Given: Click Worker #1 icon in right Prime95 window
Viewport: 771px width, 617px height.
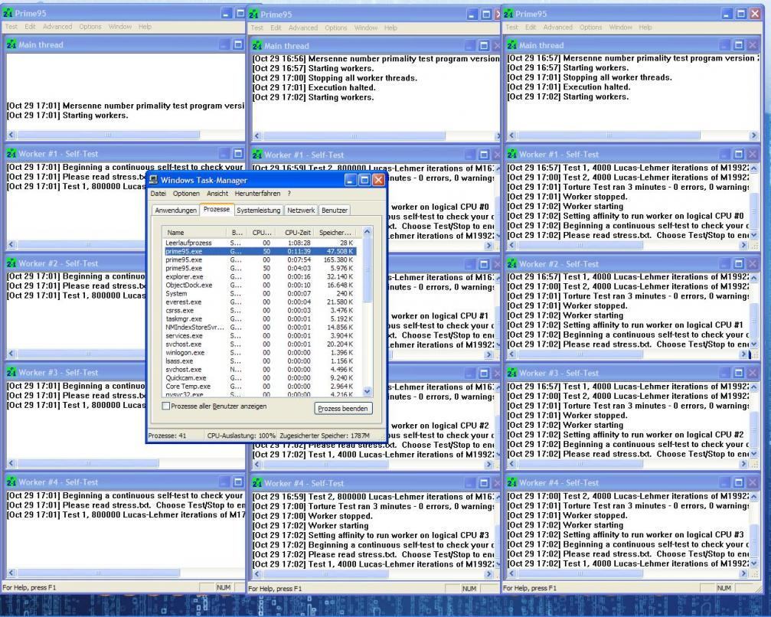Looking at the screenshot, I should pyautogui.click(x=512, y=155).
